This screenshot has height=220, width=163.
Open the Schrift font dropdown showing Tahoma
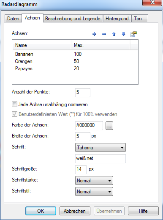pyautogui.click(x=101, y=148)
